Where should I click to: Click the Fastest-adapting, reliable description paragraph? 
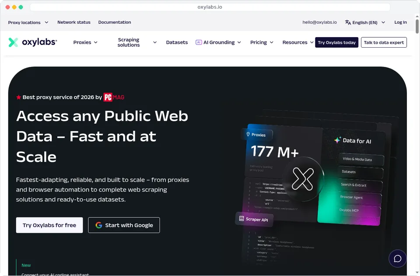click(102, 189)
